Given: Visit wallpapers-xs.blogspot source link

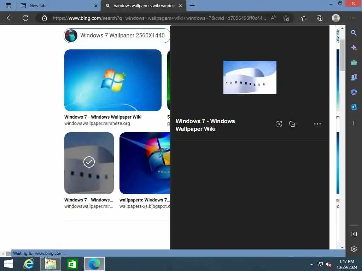Looking at the screenshot, I should 145,206.
